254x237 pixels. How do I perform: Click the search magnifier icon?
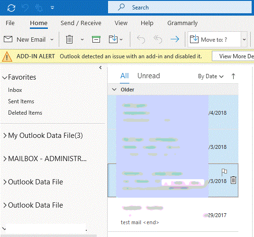(x=121, y=7)
